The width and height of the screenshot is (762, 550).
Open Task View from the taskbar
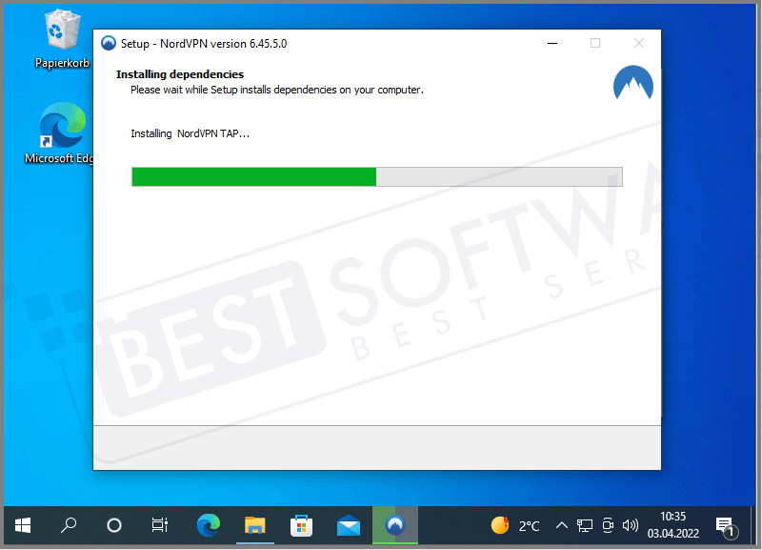[160, 525]
